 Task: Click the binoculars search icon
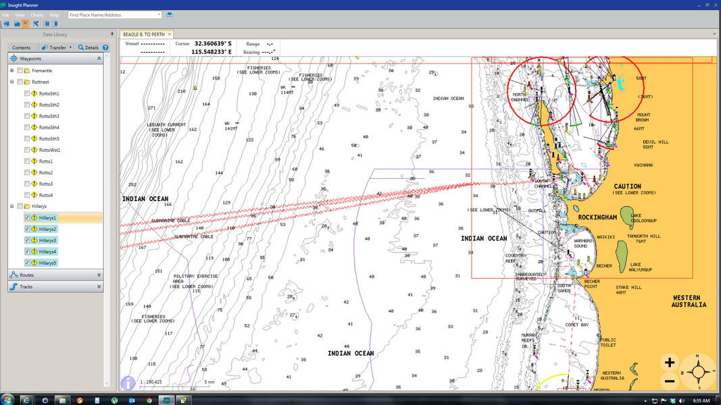pos(170,14)
